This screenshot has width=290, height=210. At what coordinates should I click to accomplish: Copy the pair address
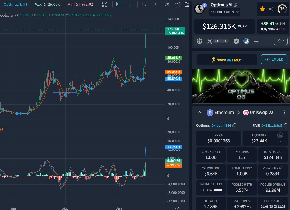(x=286, y=125)
